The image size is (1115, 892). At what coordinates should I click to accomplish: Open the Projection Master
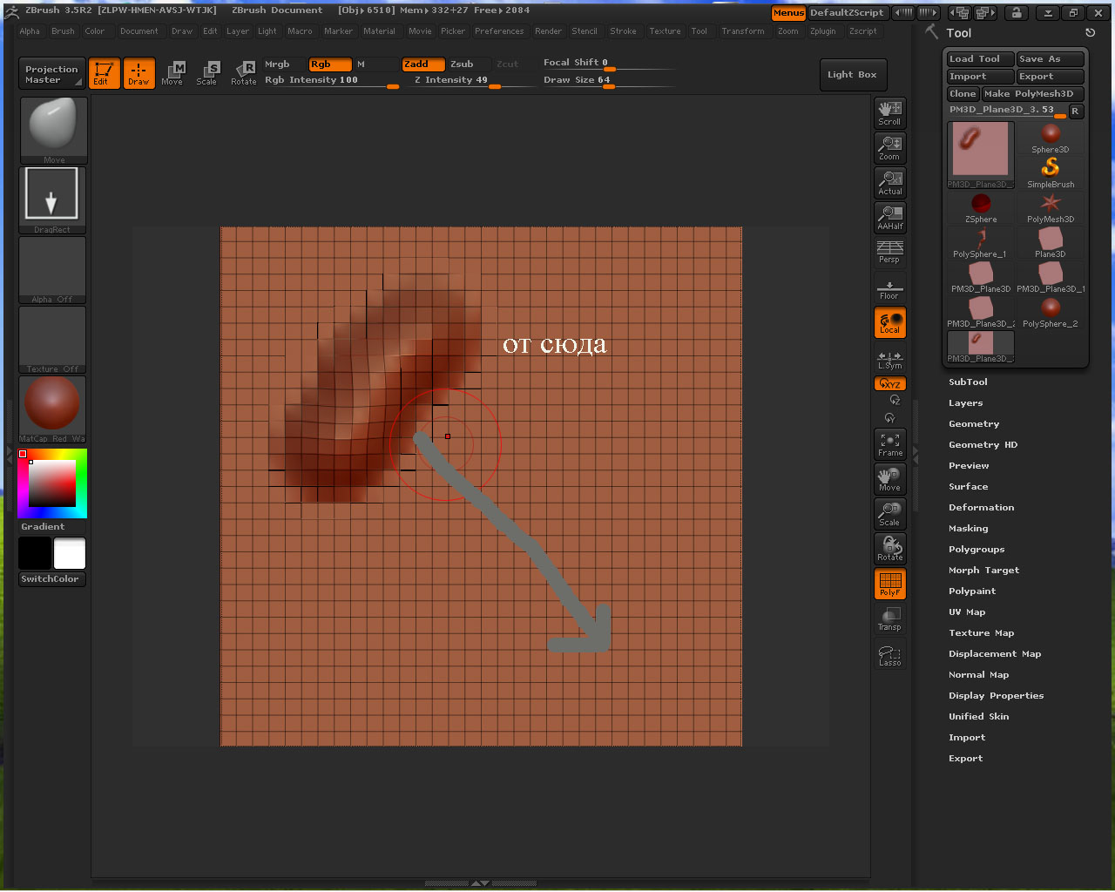click(51, 74)
